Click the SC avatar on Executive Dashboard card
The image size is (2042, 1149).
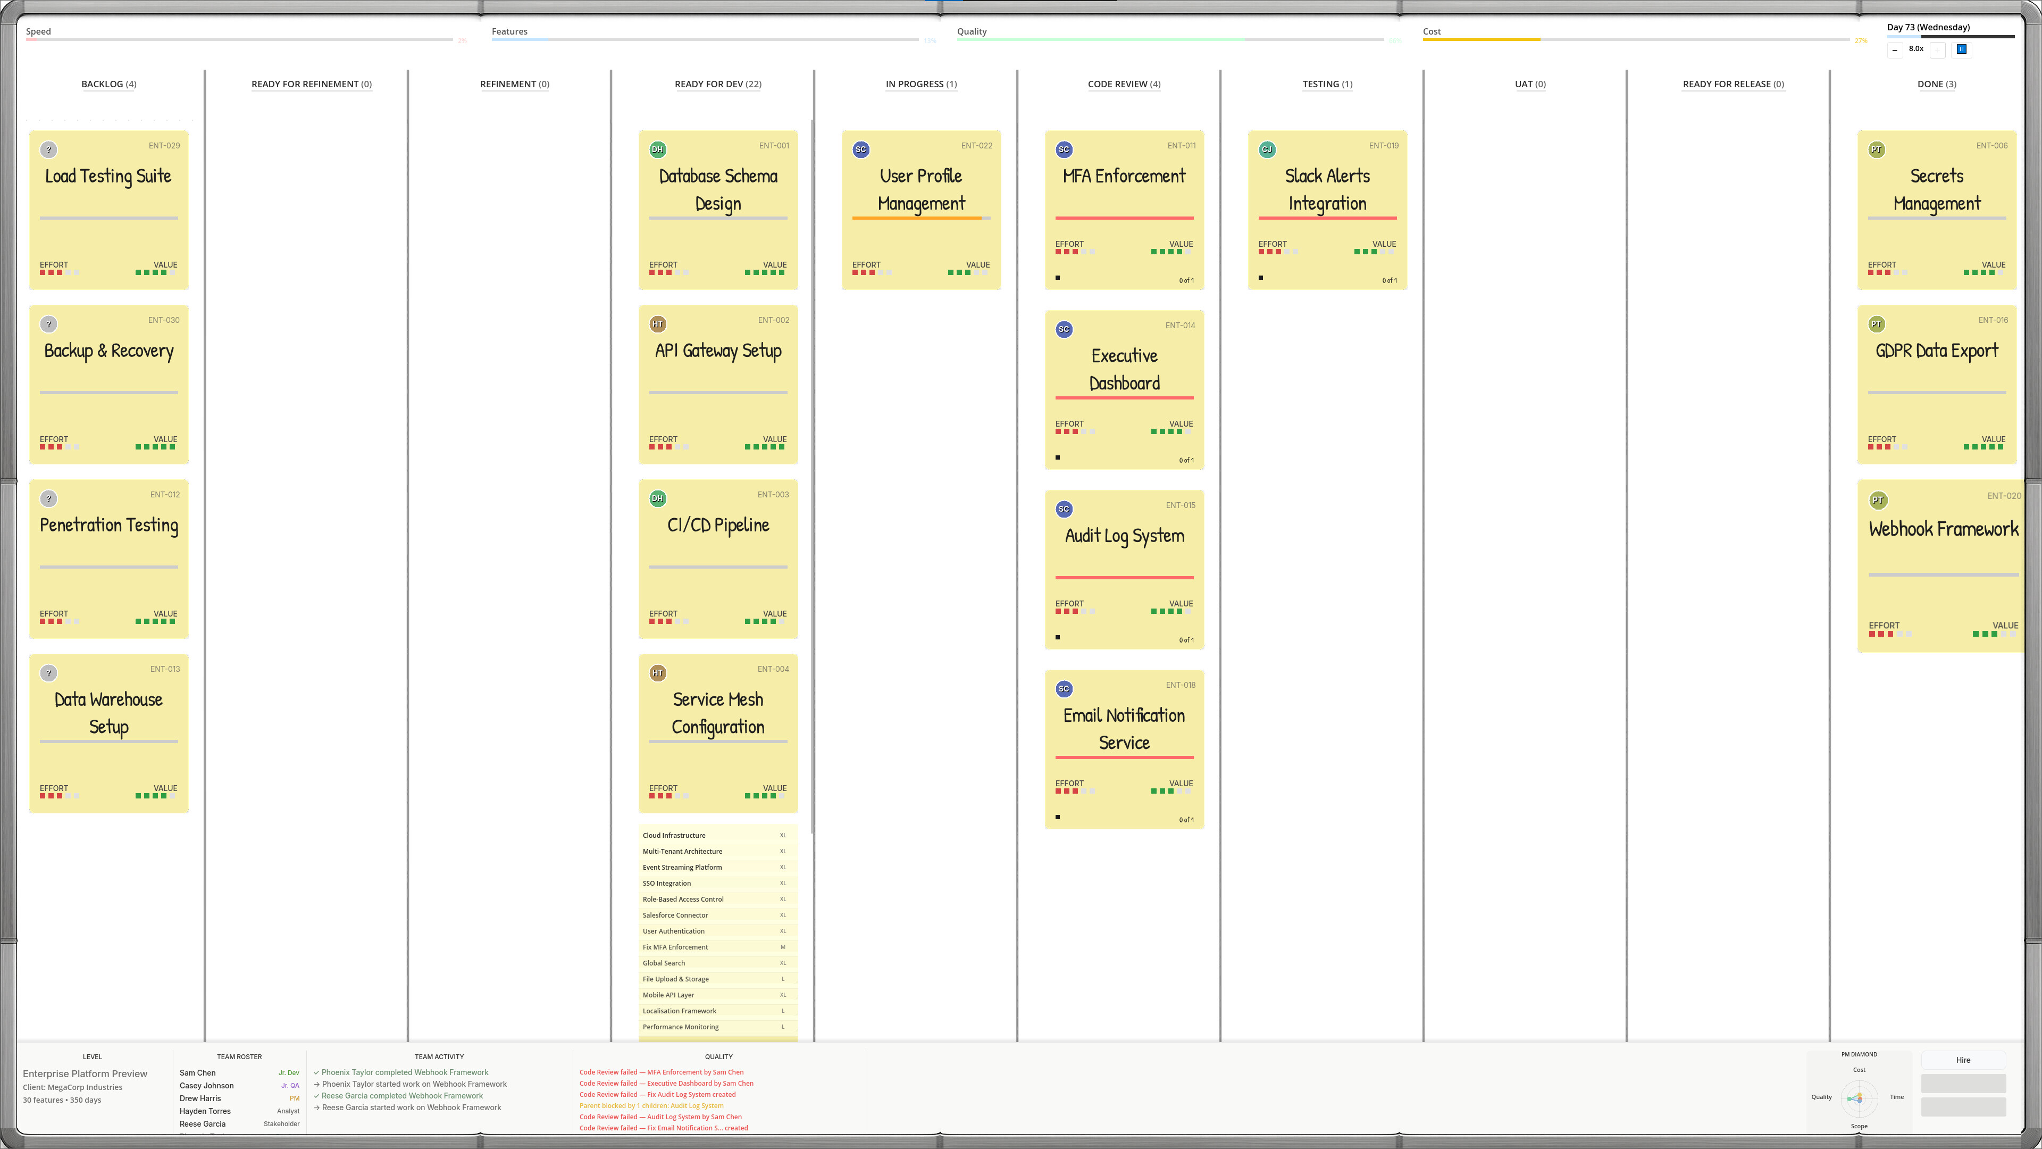click(1064, 329)
